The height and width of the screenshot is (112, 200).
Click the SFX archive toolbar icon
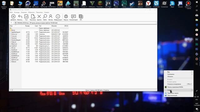tap(81, 17)
